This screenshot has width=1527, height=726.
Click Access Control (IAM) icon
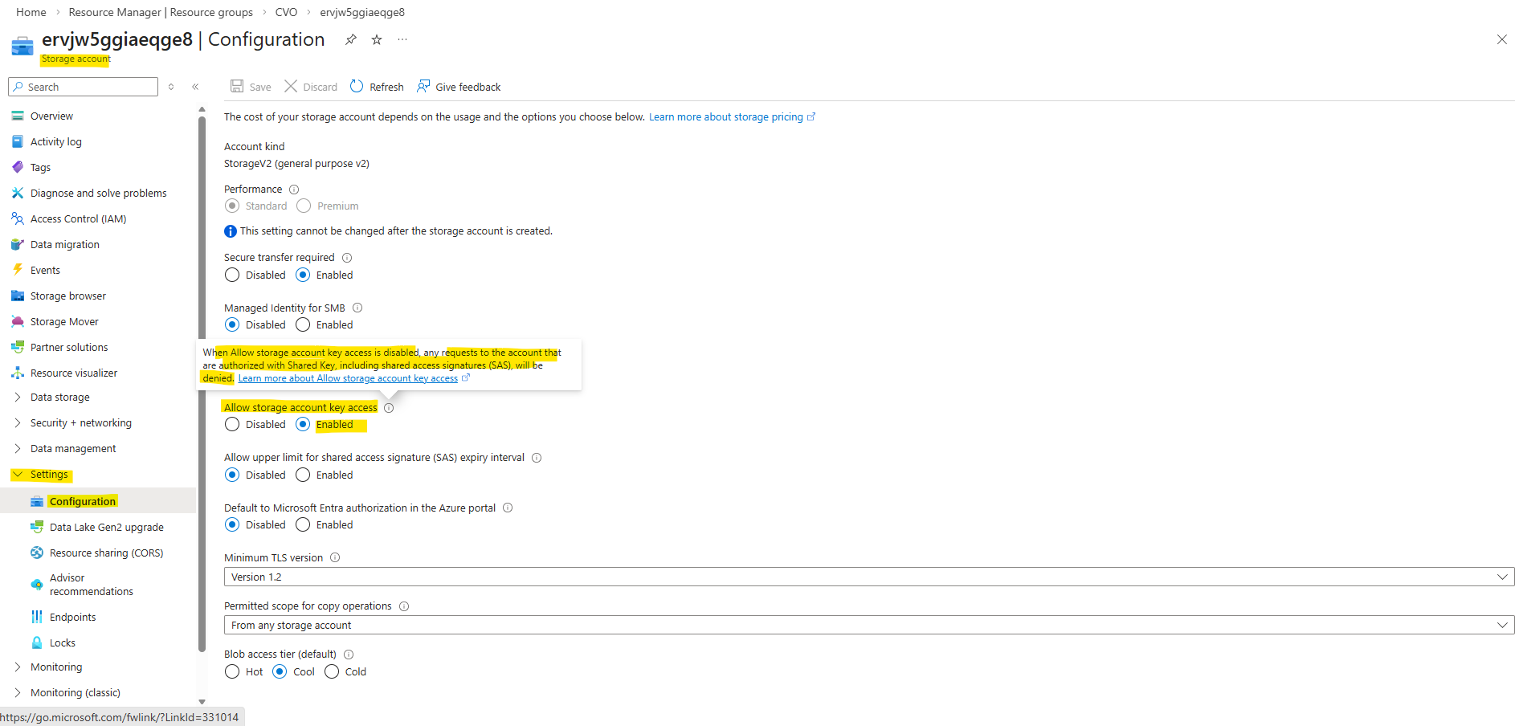pos(18,218)
